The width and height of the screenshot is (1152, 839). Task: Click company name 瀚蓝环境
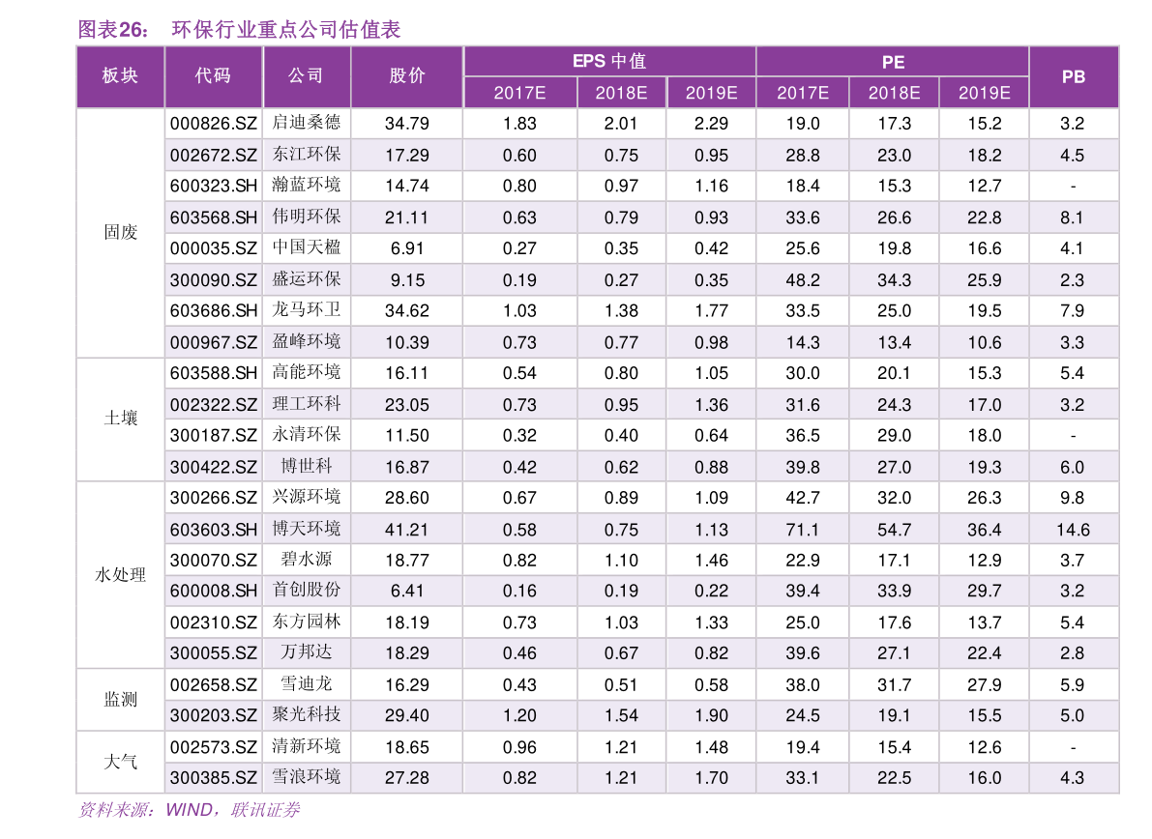coord(307,185)
